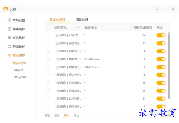The width and height of the screenshot is (179, 123).
Task: Select the 【反流氓7】金山全系... rule name
Action: pos(68,75)
